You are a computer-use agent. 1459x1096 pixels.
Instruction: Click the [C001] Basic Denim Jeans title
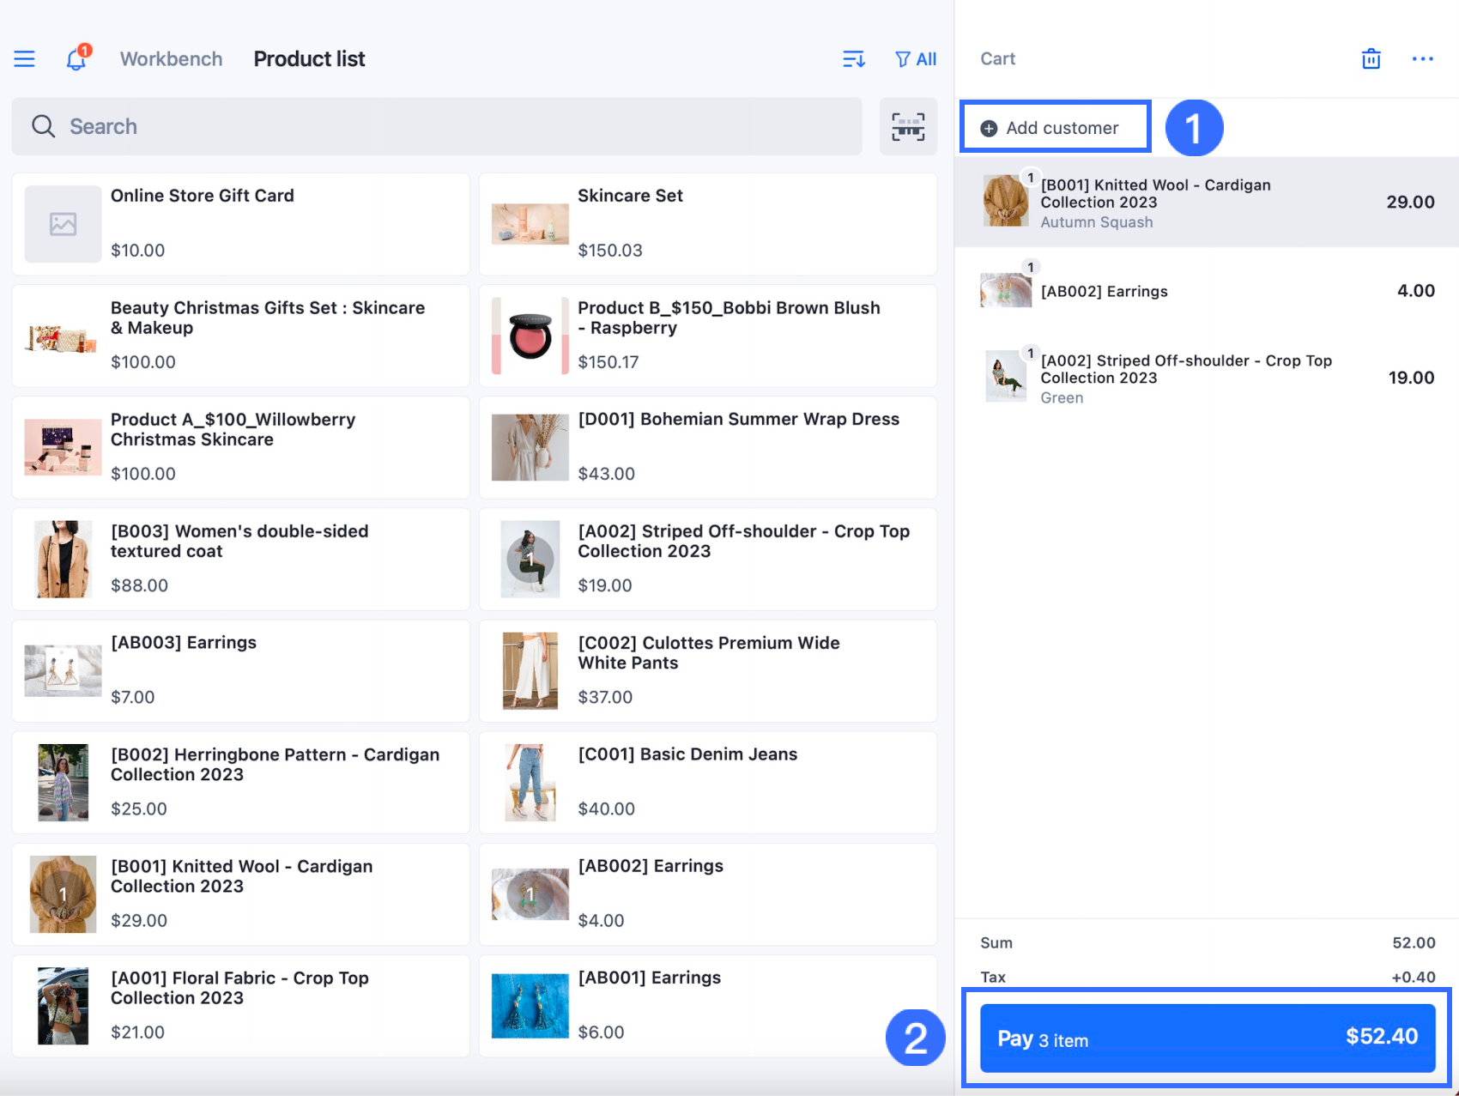tap(687, 754)
